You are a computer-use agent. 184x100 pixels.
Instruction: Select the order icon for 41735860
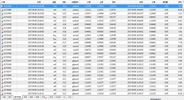click(x=2, y=75)
